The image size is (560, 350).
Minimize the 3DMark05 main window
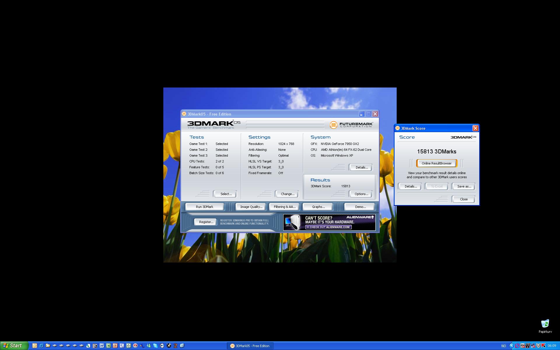click(x=361, y=114)
